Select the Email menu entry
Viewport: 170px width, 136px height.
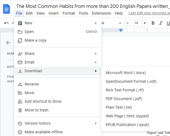click(58, 62)
